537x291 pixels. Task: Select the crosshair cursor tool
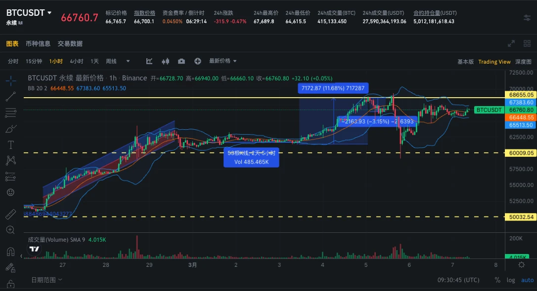coord(10,81)
